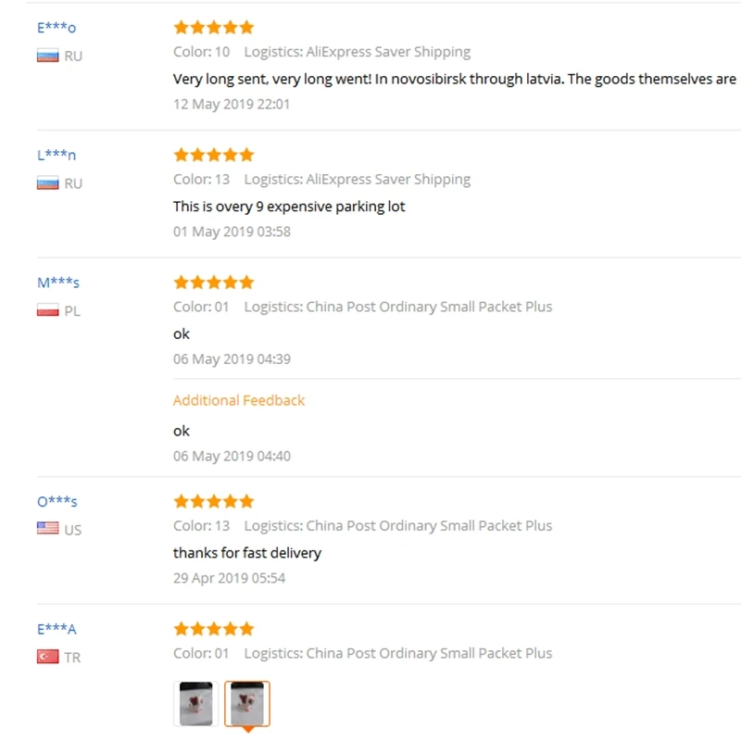Click the star rating on E***A's review
This screenshot has height=741, width=741.
(x=213, y=629)
